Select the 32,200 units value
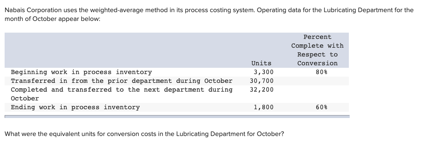The width and height of the screenshot is (437, 154). point(262,90)
